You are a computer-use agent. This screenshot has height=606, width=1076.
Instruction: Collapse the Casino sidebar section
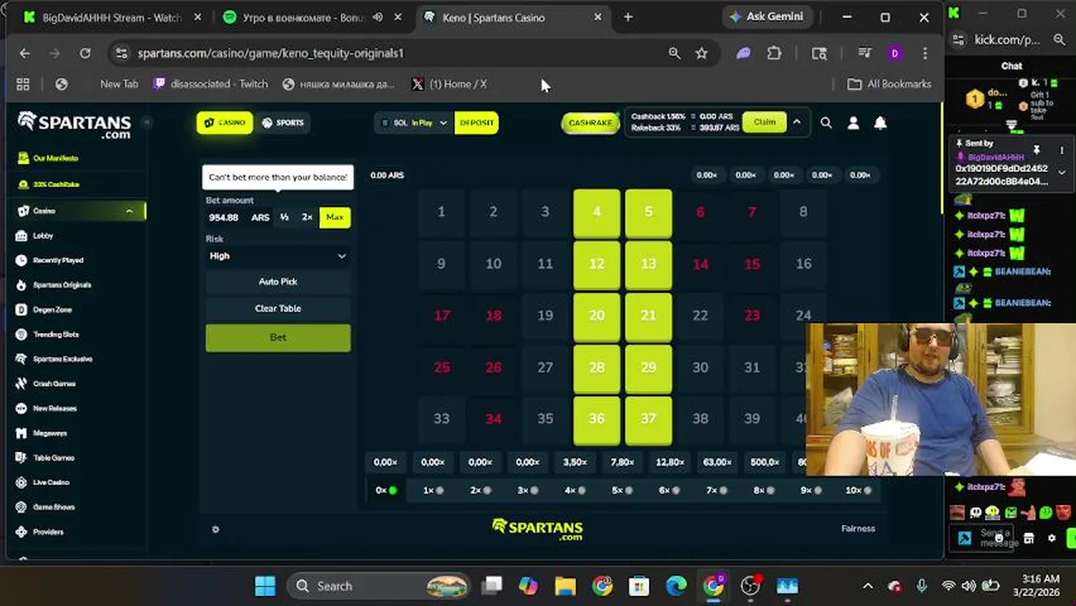click(129, 211)
